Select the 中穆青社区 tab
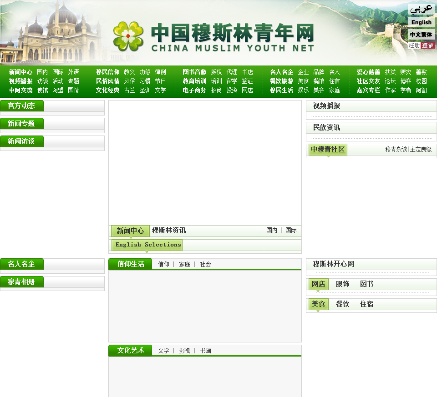The width and height of the screenshot is (437, 397). click(x=328, y=150)
